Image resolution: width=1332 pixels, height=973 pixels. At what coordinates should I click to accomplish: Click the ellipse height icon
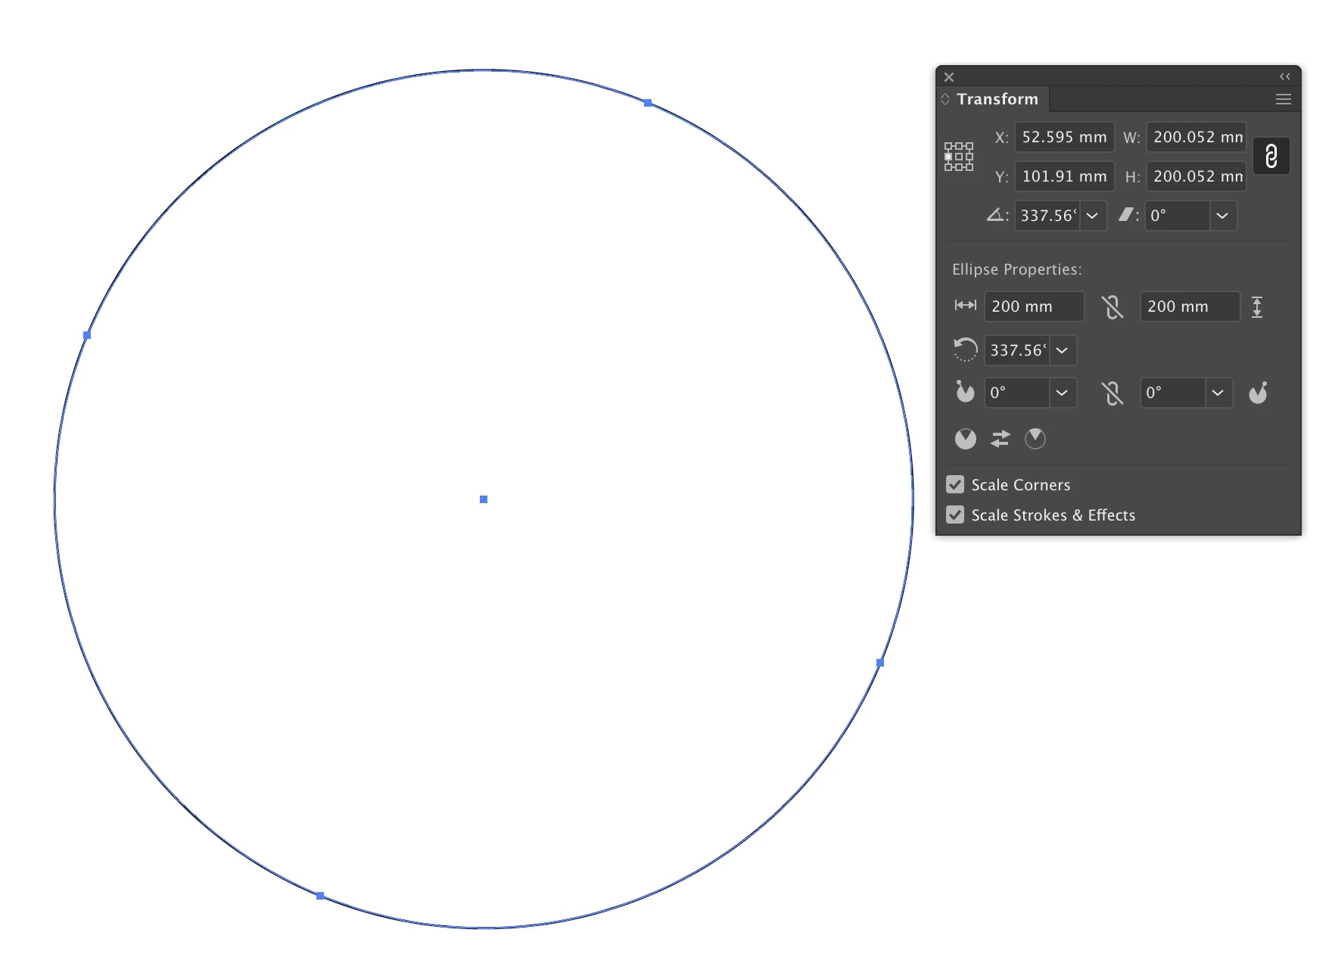click(1257, 306)
